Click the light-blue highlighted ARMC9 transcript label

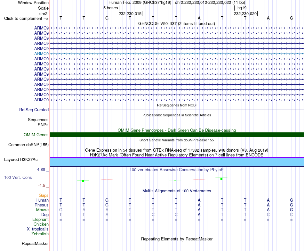click(x=42, y=54)
